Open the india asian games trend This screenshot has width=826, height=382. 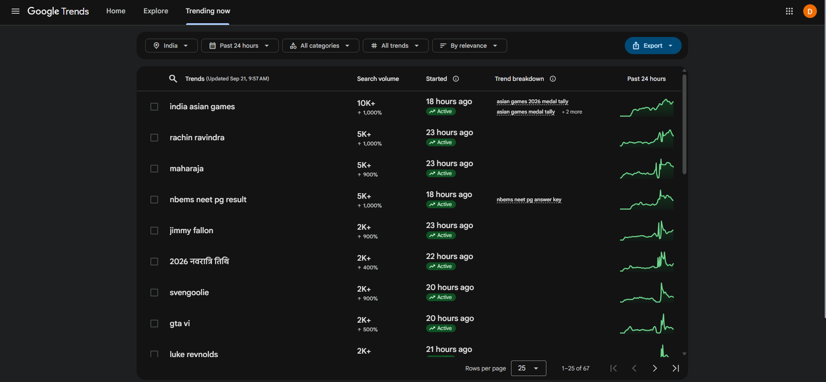pos(202,107)
